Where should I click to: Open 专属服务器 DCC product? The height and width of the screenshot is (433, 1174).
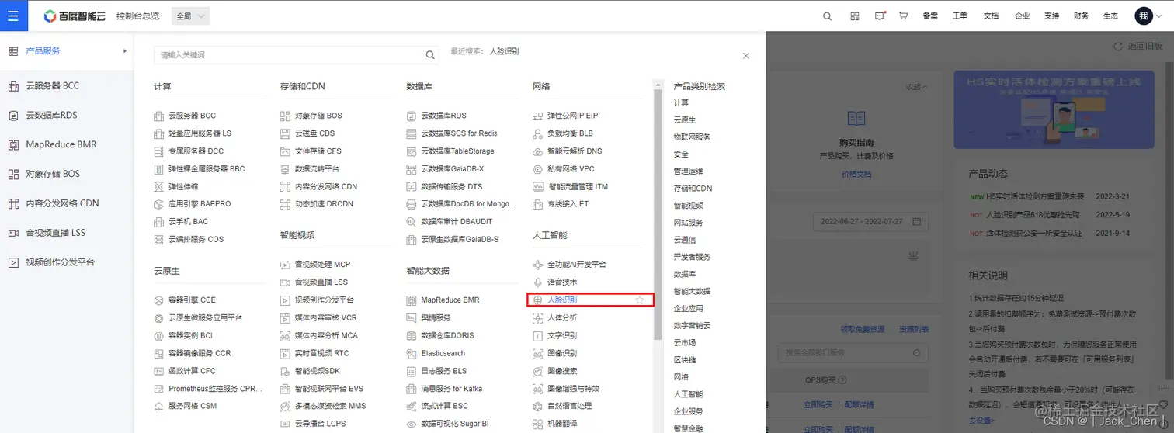click(196, 151)
